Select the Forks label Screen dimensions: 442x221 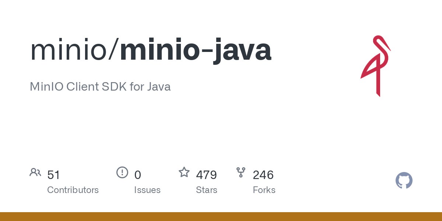point(264,190)
